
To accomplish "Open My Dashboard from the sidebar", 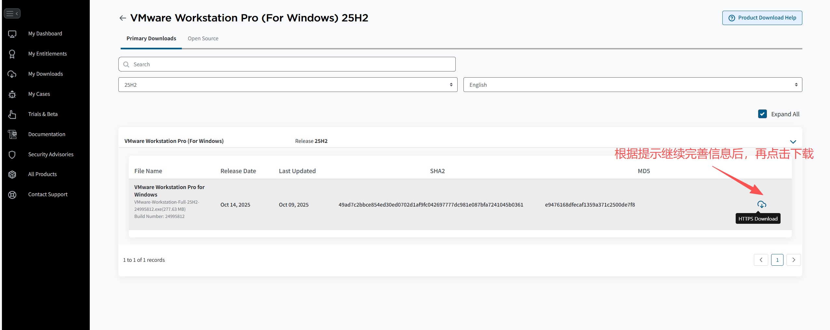I will 45,34.
